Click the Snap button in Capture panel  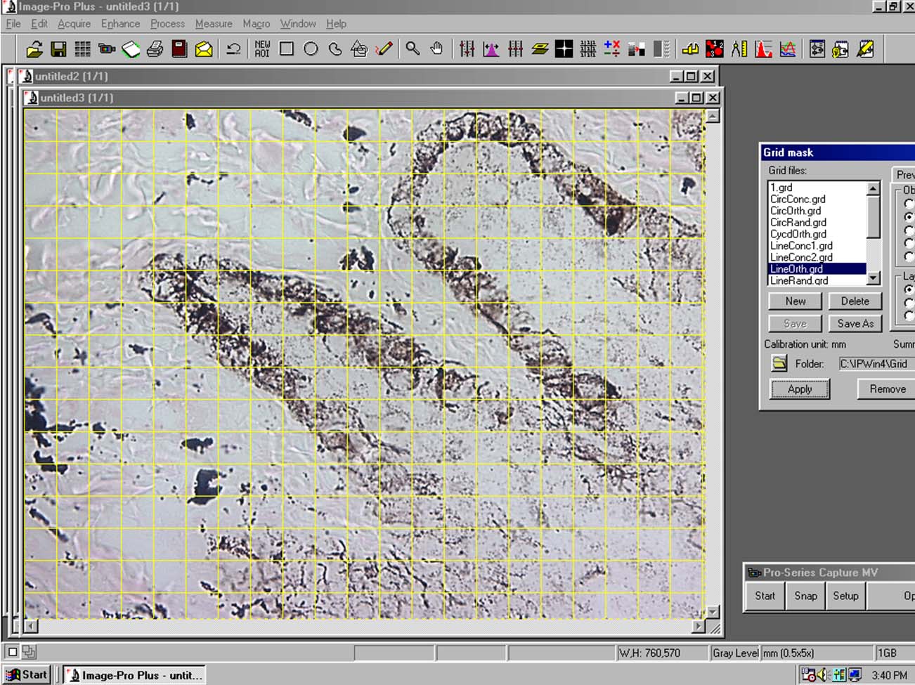coord(805,596)
